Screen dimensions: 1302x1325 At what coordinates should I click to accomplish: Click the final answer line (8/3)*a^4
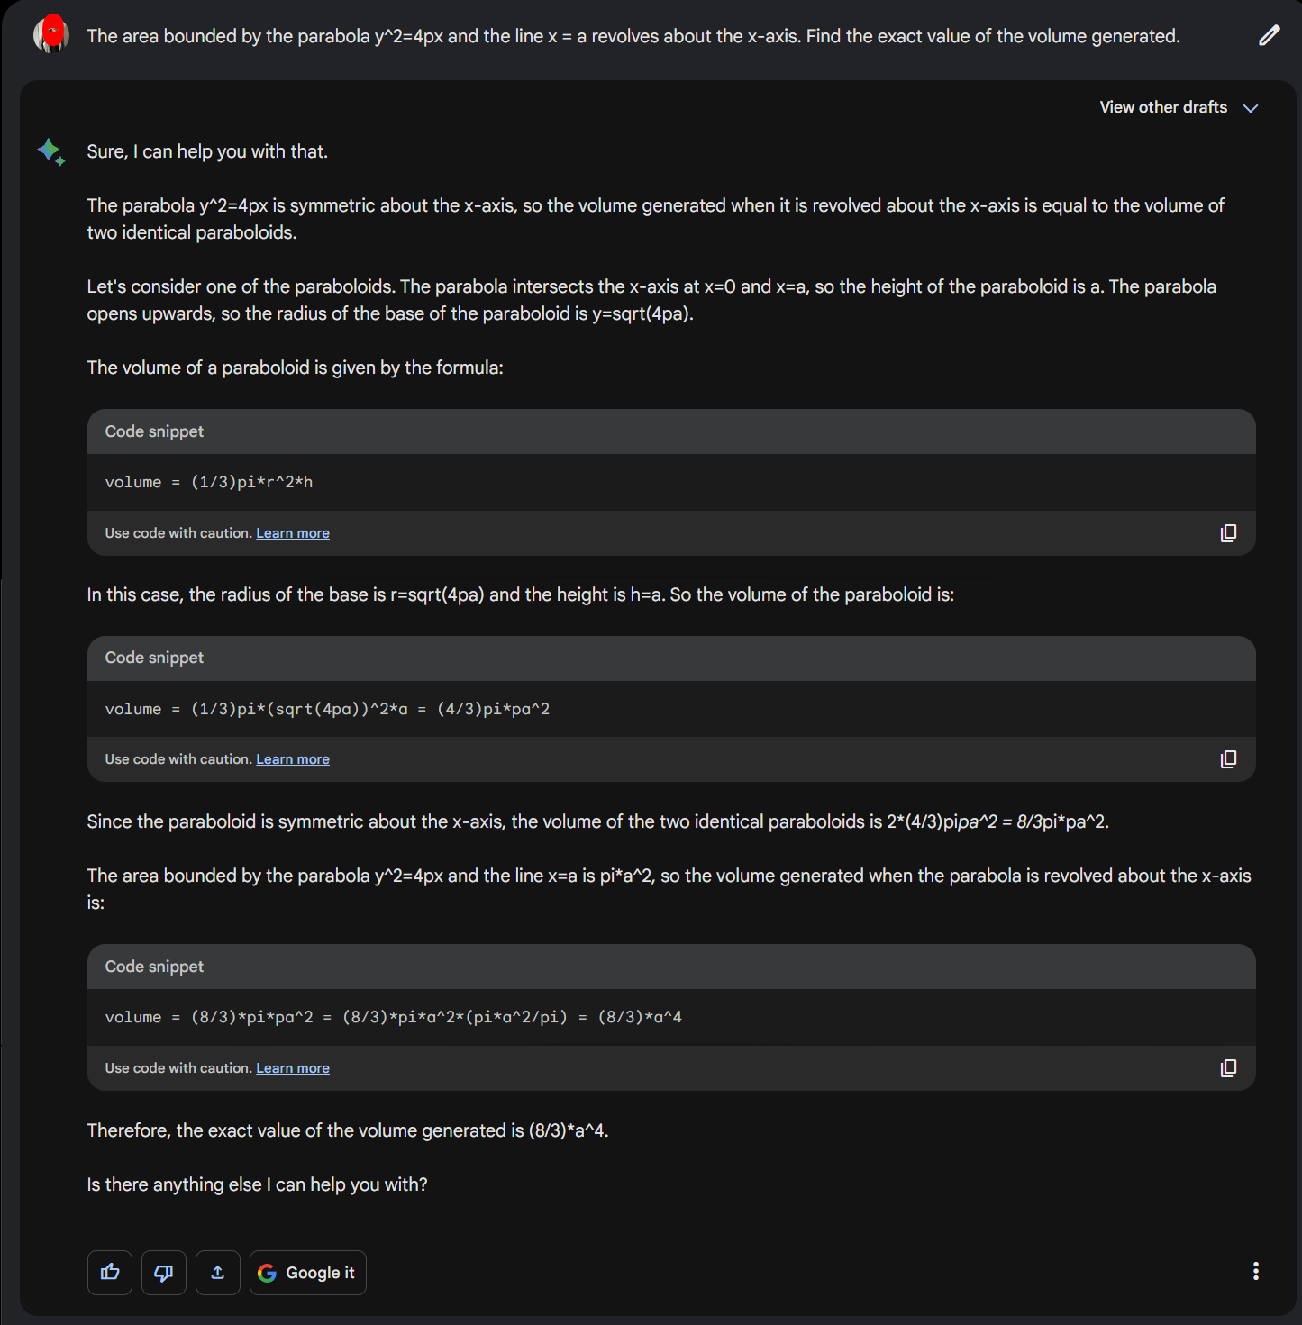(347, 1130)
